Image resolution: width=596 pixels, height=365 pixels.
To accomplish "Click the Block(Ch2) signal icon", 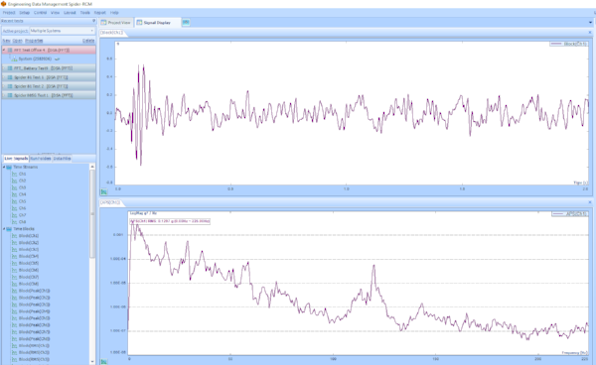I will [x=15, y=243].
